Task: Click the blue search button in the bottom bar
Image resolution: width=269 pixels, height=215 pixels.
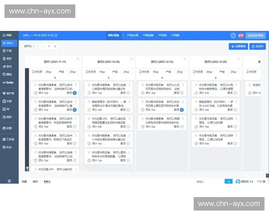Action: pos(229,181)
